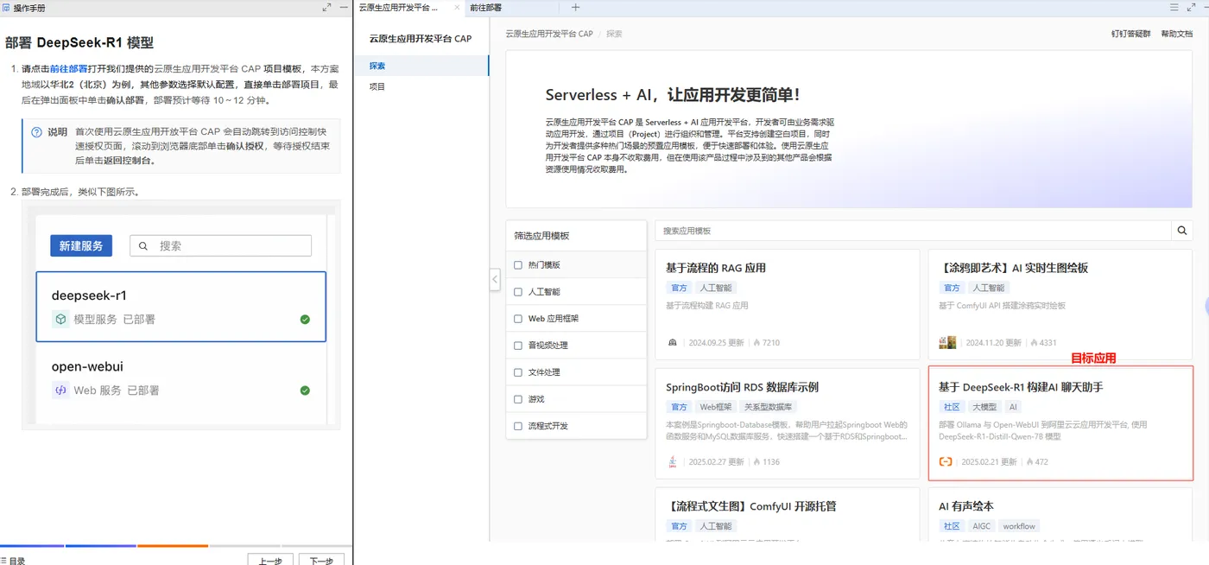Check the 流程式开发 filter
Screen dimensions: 1209x565
pyautogui.click(x=518, y=426)
